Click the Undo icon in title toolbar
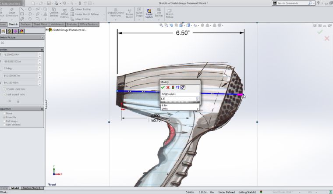The image size is (333, 194). [64, 3]
